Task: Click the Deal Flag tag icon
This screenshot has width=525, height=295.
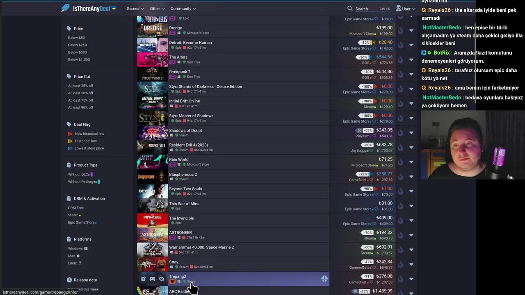Action: [68, 124]
